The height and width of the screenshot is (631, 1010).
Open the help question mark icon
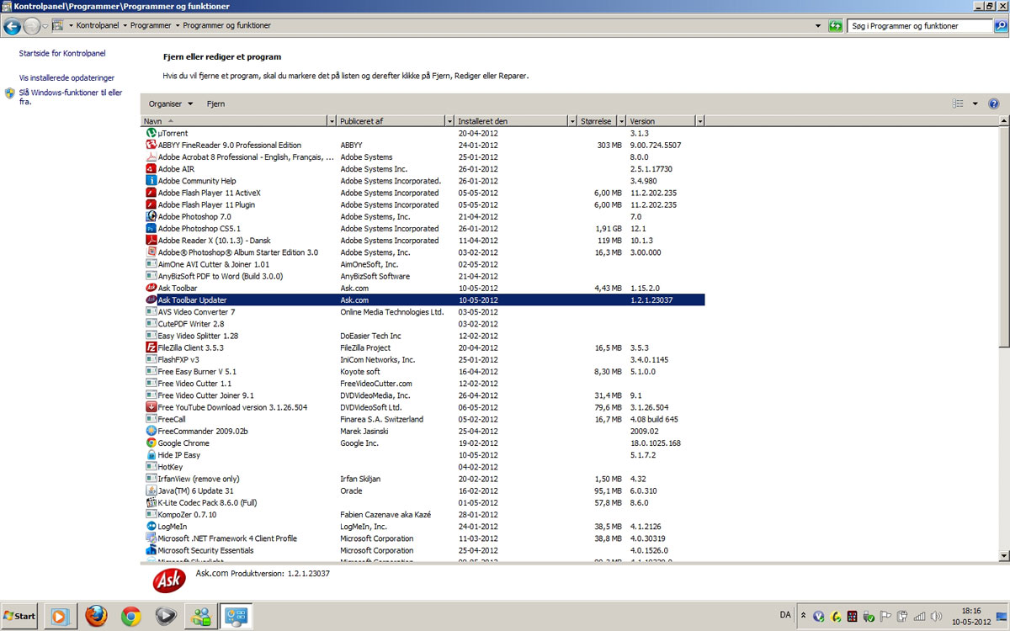pyautogui.click(x=993, y=103)
